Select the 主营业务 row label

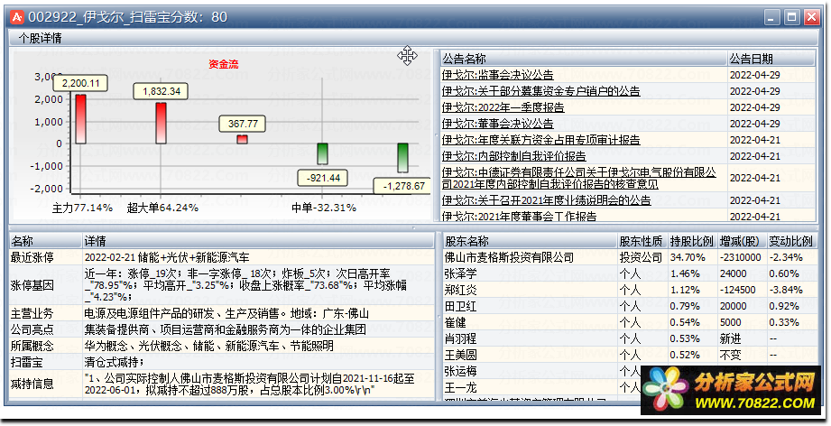pos(32,314)
